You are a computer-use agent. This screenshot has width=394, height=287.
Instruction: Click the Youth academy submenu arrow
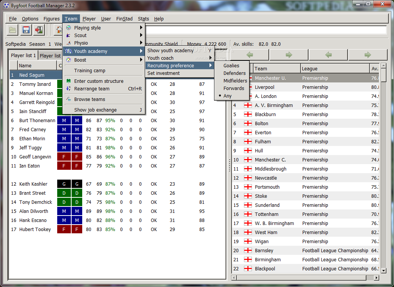141,51
